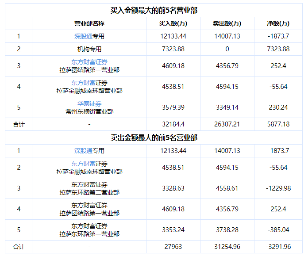Click the 净额(万) column header
The height and width of the screenshot is (256, 308).
point(278,23)
